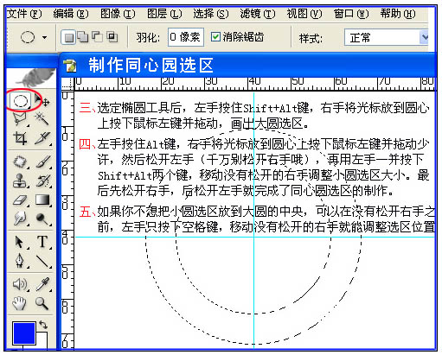This screenshot has height=355, width=442.
Task: Click the blue foreground color swatch
Action: pos(23,333)
